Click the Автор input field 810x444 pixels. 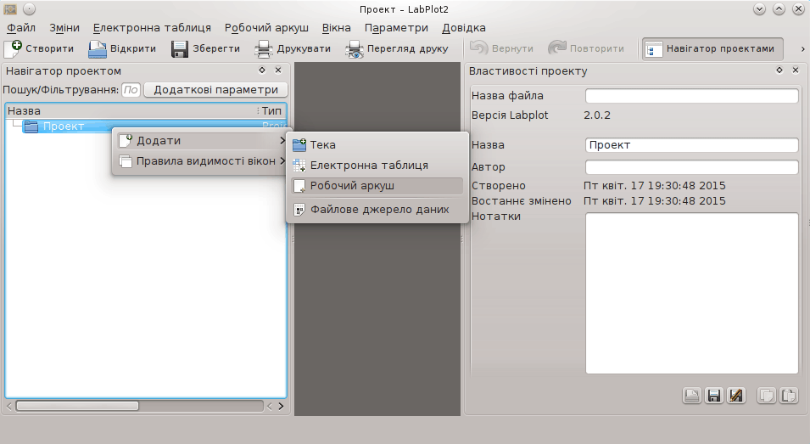(691, 167)
